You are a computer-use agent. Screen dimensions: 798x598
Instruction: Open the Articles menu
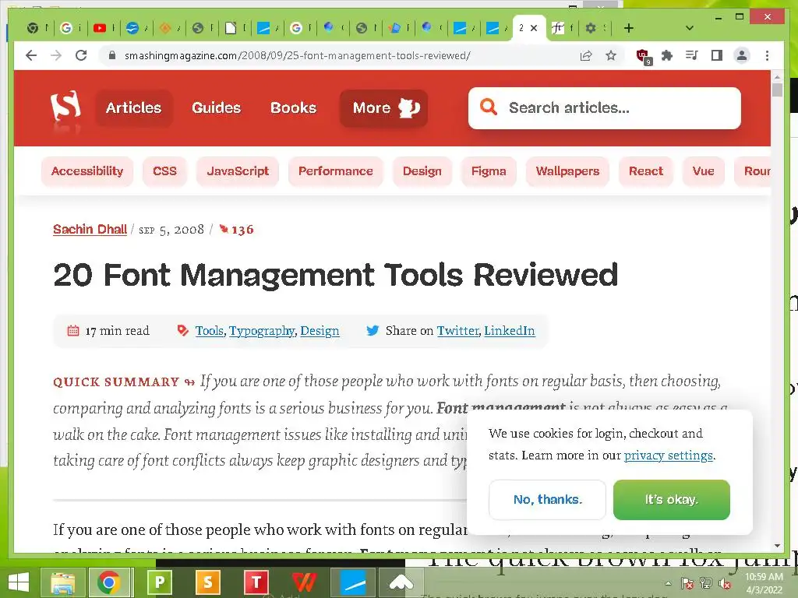133,107
